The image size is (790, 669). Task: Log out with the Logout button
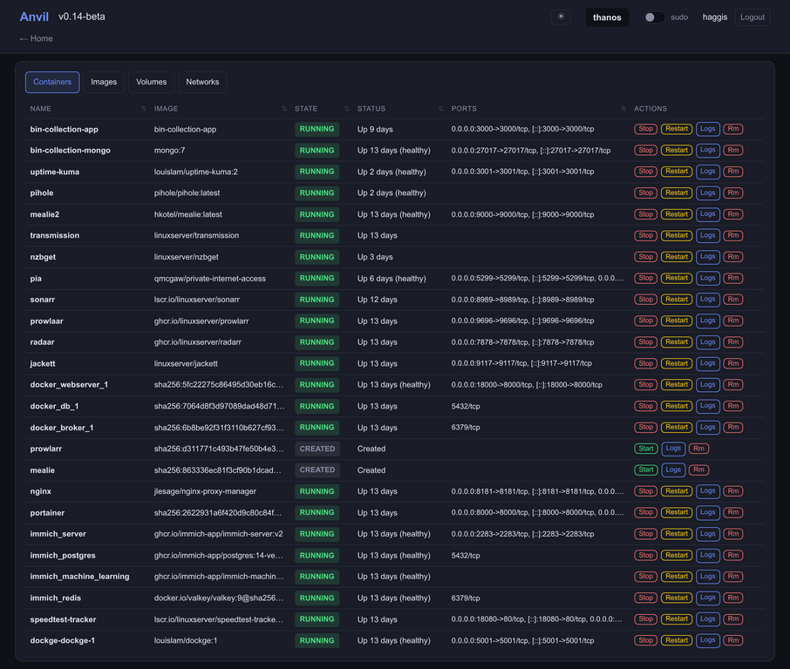click(x=753, y=17)
